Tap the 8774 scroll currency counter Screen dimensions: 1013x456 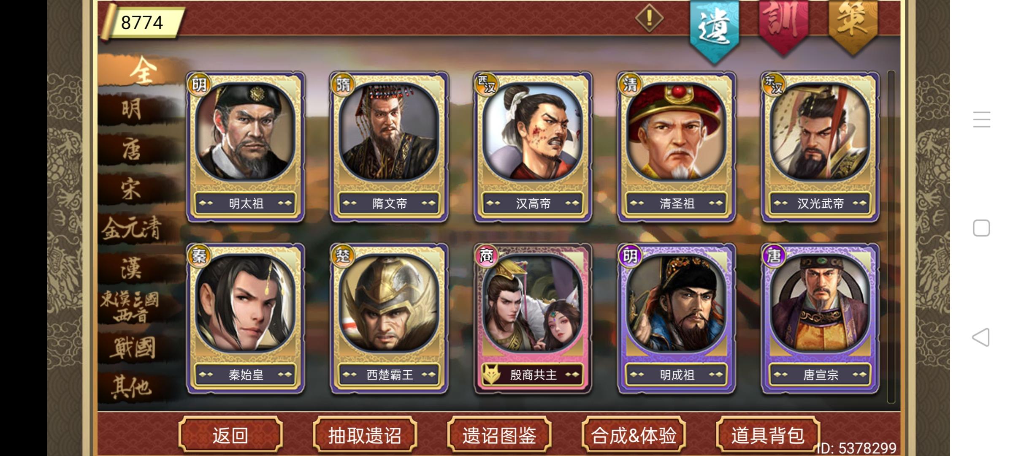coord(142,22)
